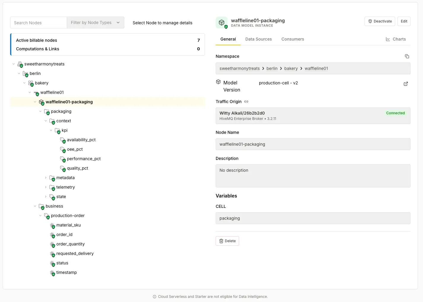Screen dimensions: 423x302
Task: Expand the telemetry folder
Action: point(46,187)
